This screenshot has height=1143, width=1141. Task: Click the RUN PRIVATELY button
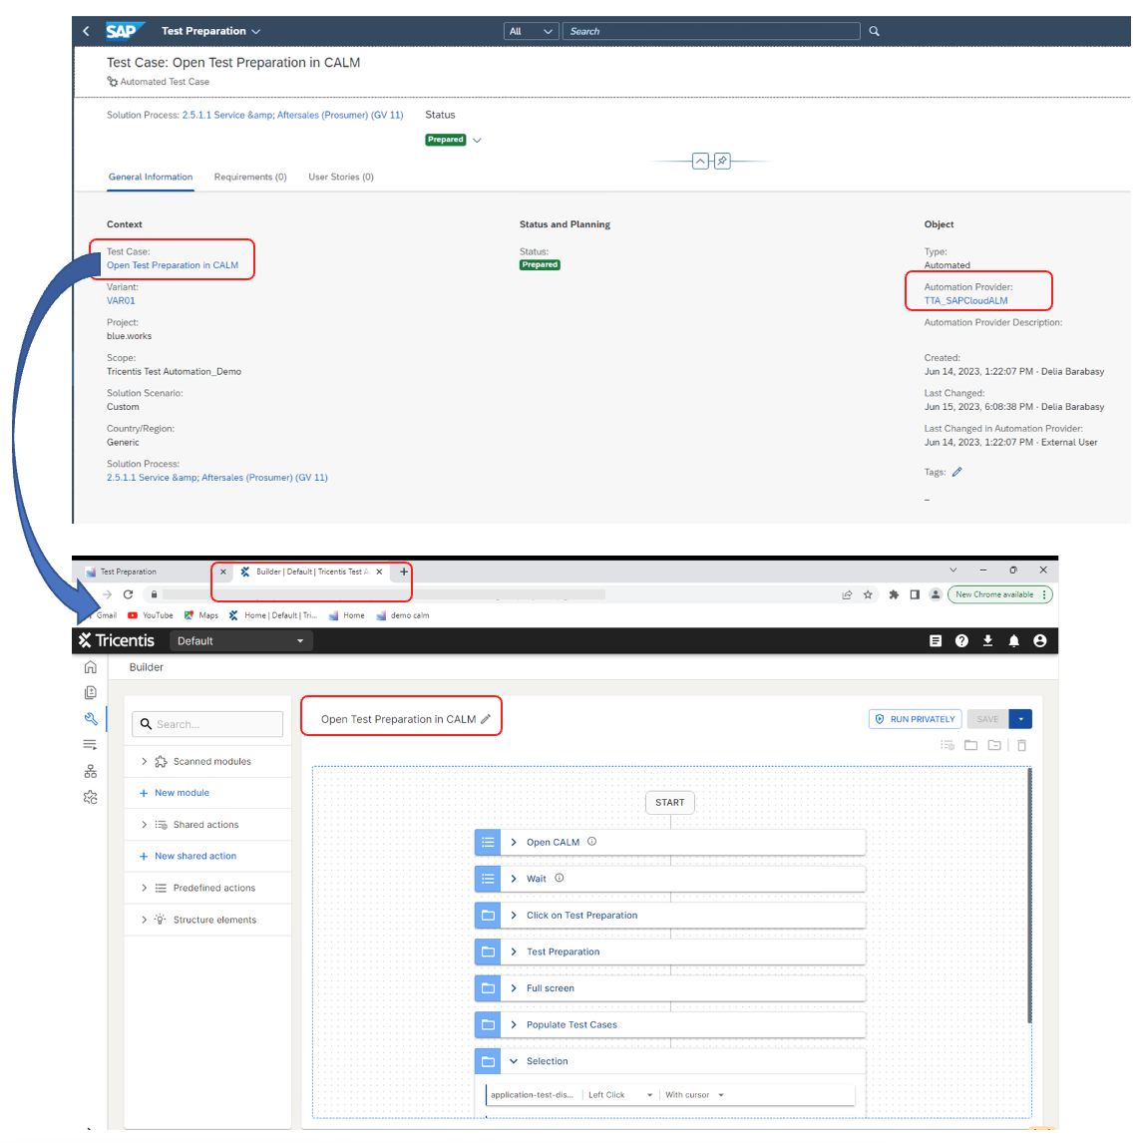tap(915, 718)
